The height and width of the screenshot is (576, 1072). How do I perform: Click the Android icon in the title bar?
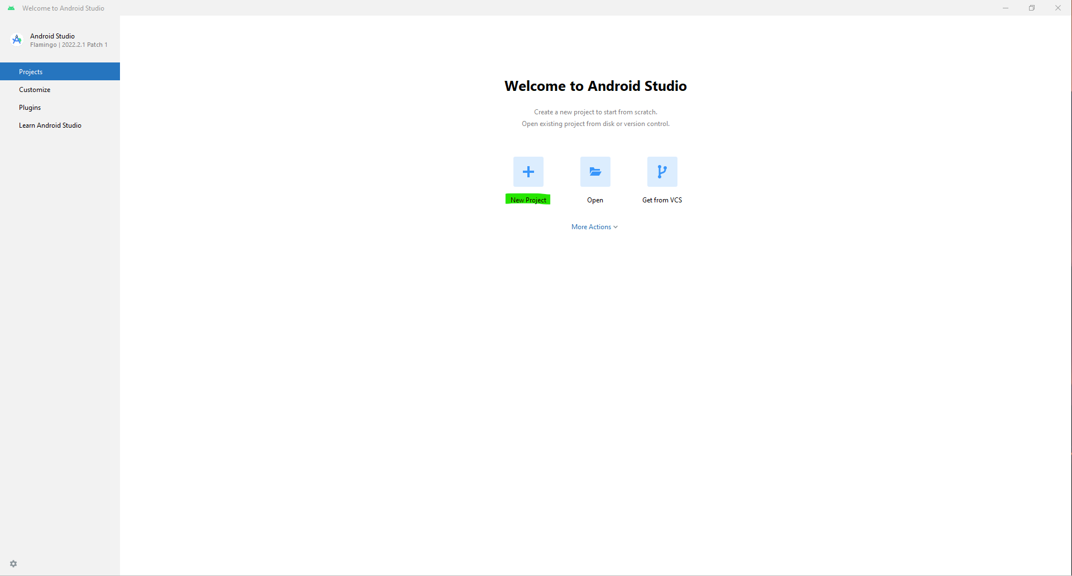(11, 8)
